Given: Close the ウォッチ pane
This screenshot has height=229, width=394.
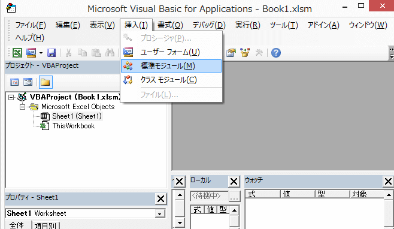Looking at the screenshot, I should tap(388, 182).
